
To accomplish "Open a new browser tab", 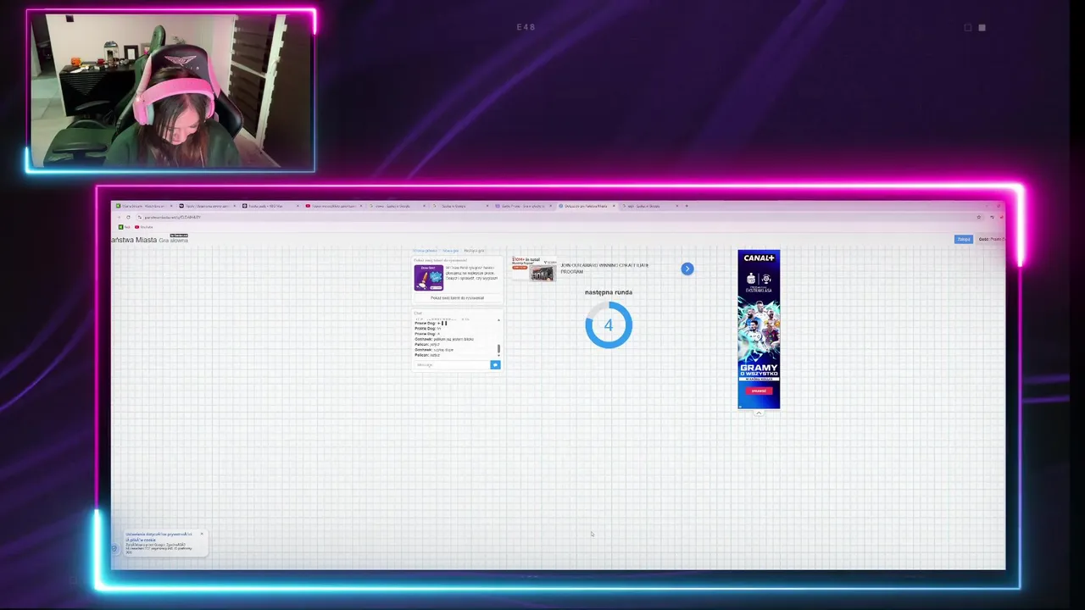I will point(687,206).
